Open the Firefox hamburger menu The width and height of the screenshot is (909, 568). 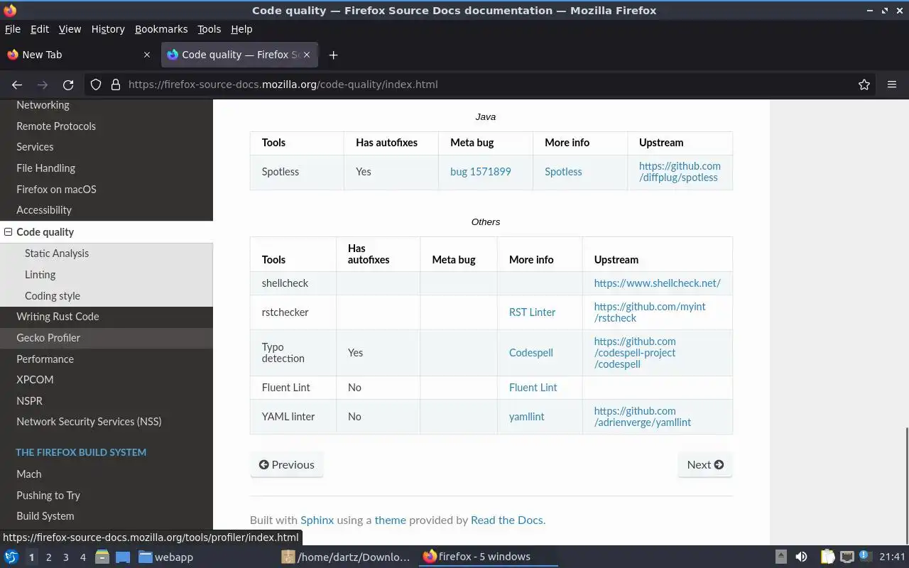coord(892,84)
